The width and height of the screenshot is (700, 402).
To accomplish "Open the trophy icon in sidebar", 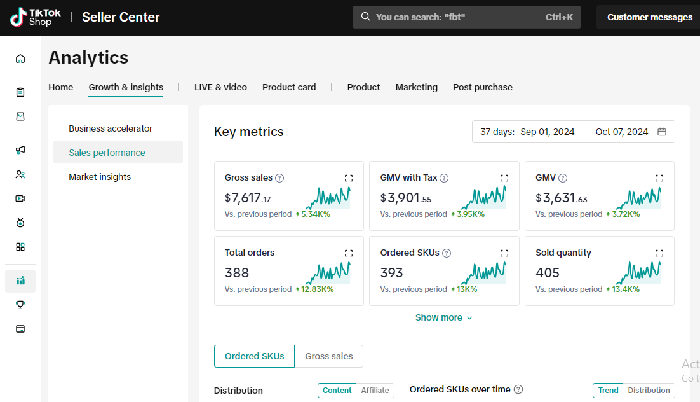I will tap(20, 305).
